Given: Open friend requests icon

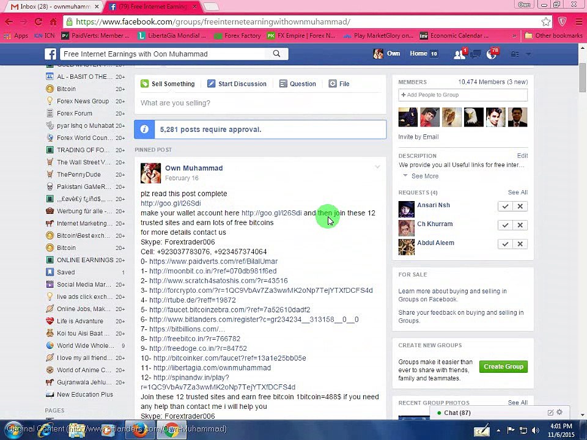Looking at the screenshot, I should tap(459, 54).
